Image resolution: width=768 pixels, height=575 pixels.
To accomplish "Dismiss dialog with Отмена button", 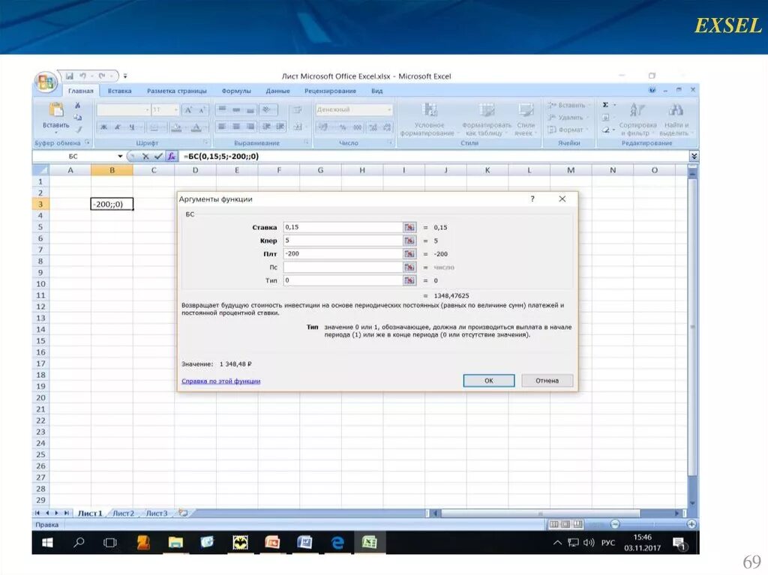I will pyautogui.click(x=547, y=381).
